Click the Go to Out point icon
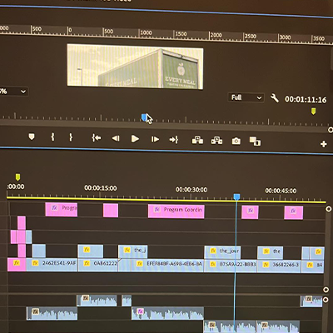 click(x=174, y=140)
